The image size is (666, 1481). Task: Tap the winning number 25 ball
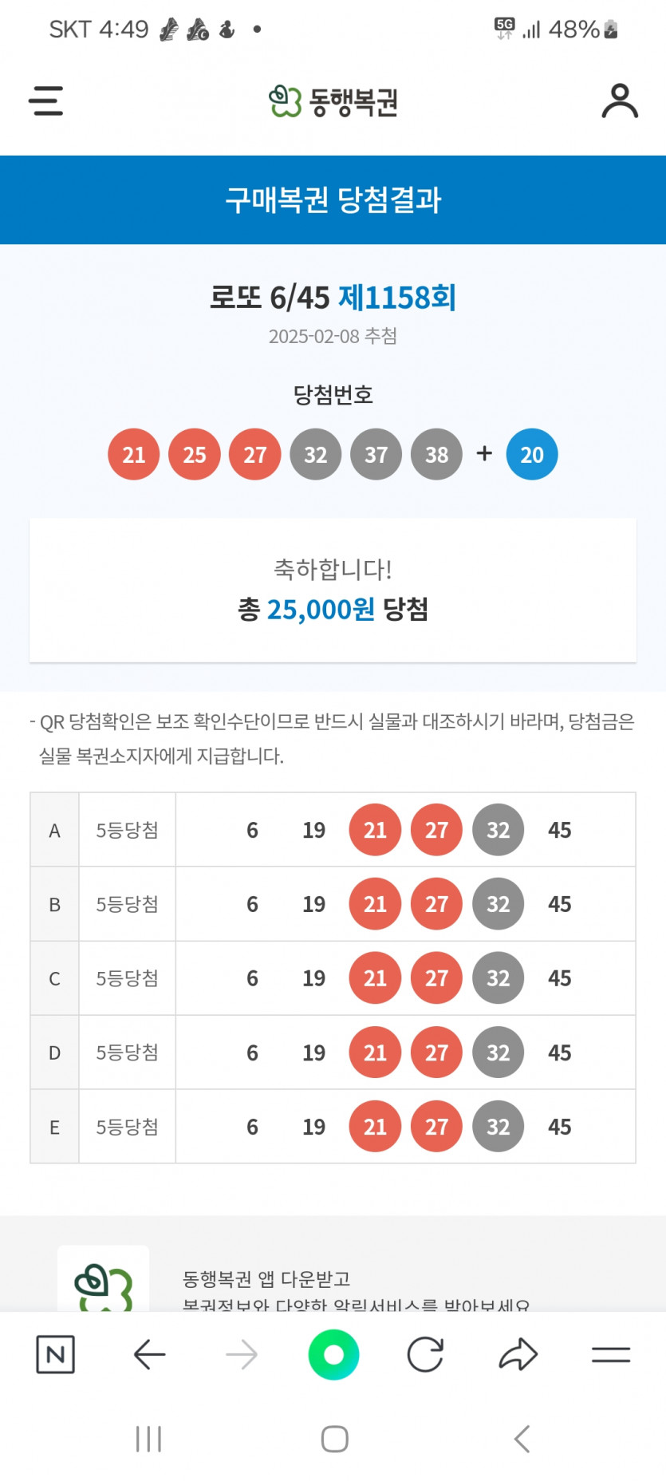[195, 455]
